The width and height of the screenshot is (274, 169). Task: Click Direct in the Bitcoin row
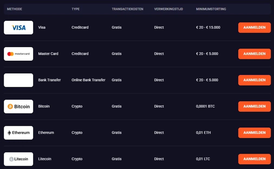[159, 106]
